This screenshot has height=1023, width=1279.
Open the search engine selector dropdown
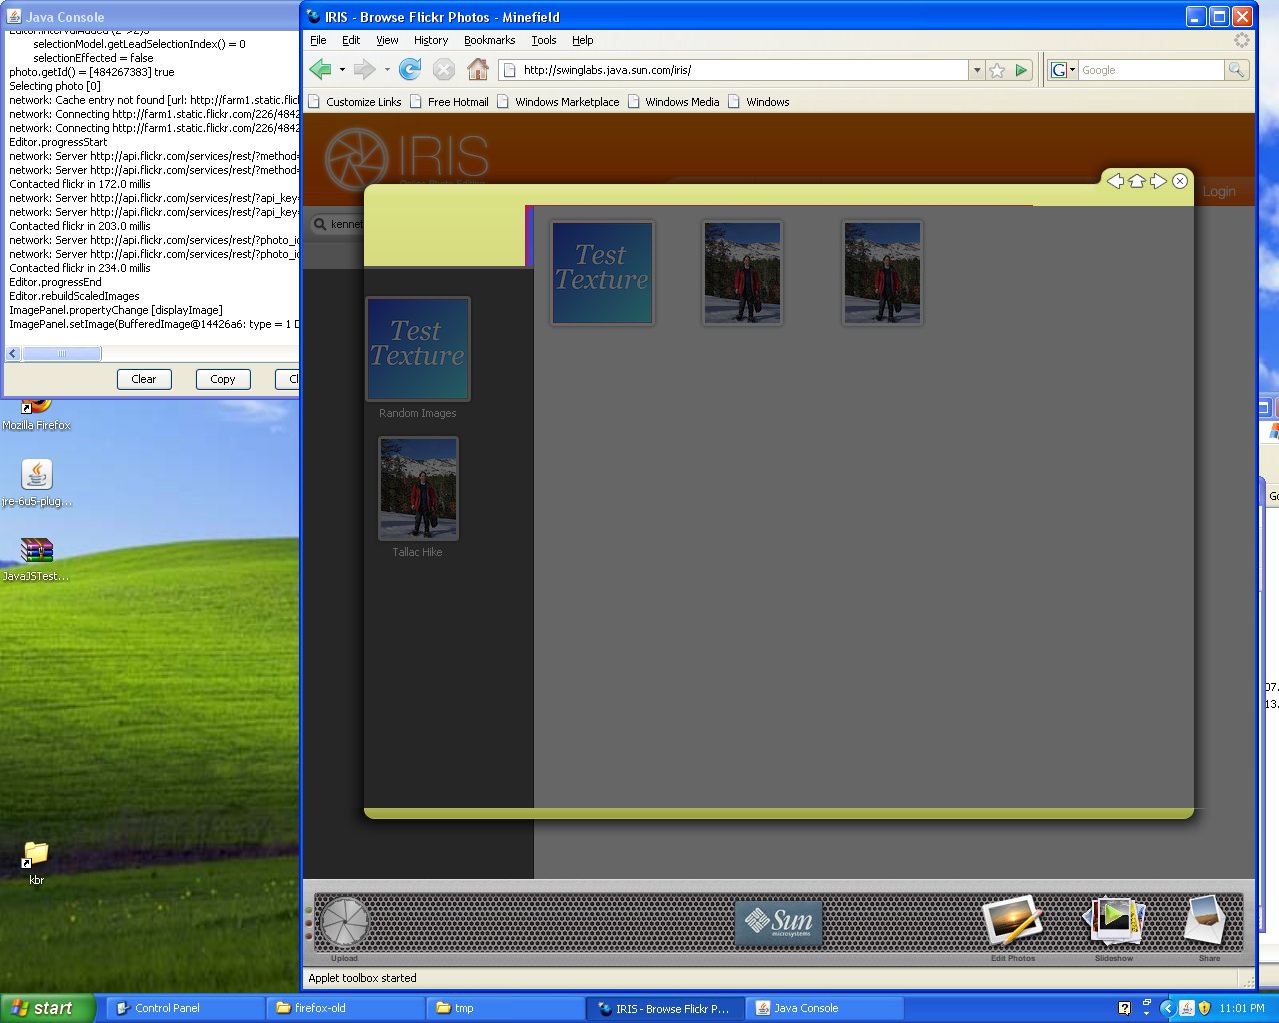click(x=1062, y=70)
